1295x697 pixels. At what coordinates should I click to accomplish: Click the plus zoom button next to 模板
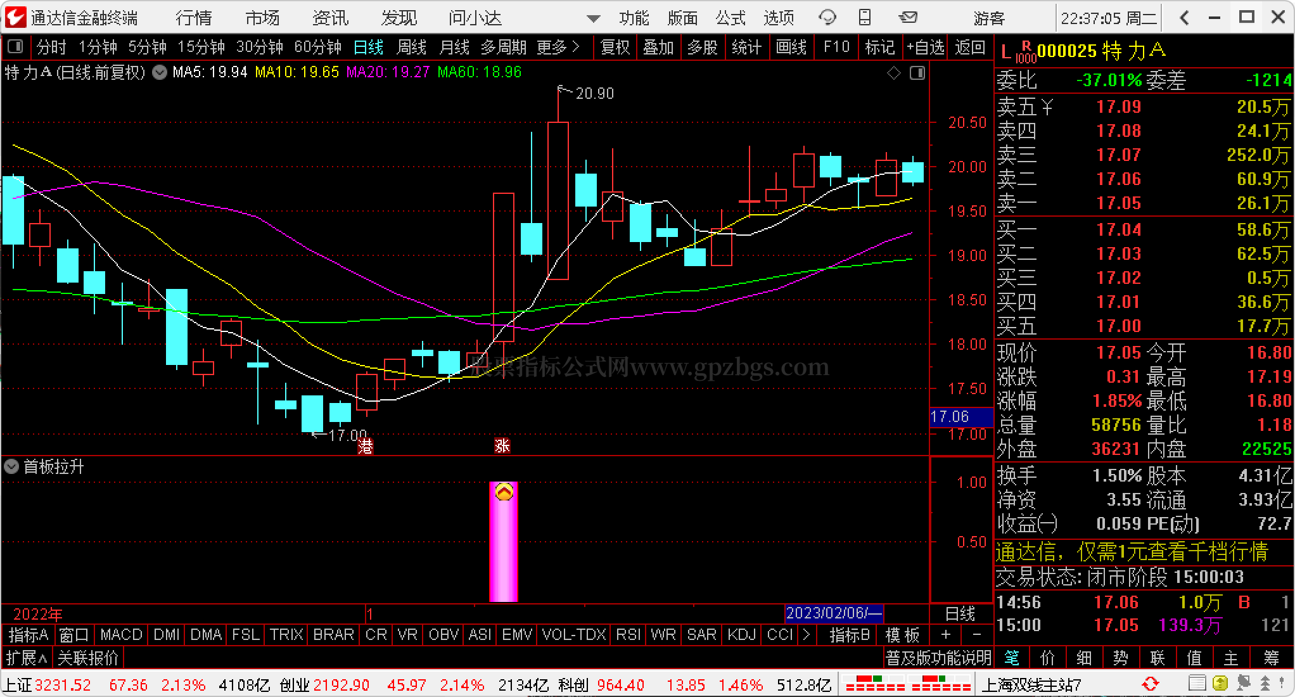click(946, 634)
